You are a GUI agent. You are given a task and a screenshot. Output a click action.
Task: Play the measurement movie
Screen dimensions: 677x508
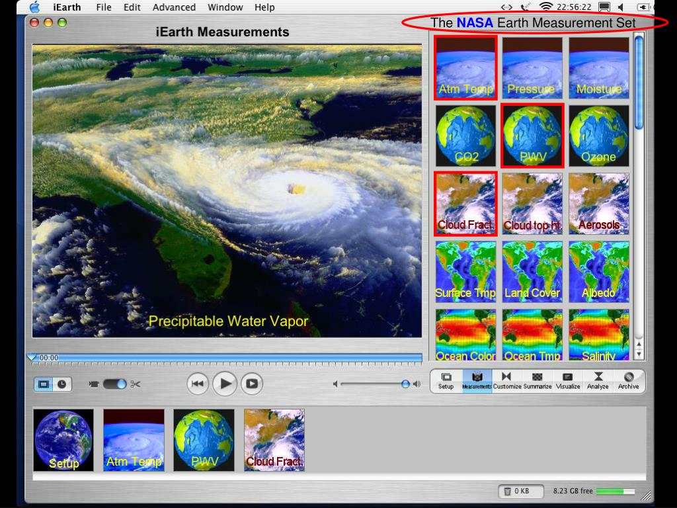point(225,384)
